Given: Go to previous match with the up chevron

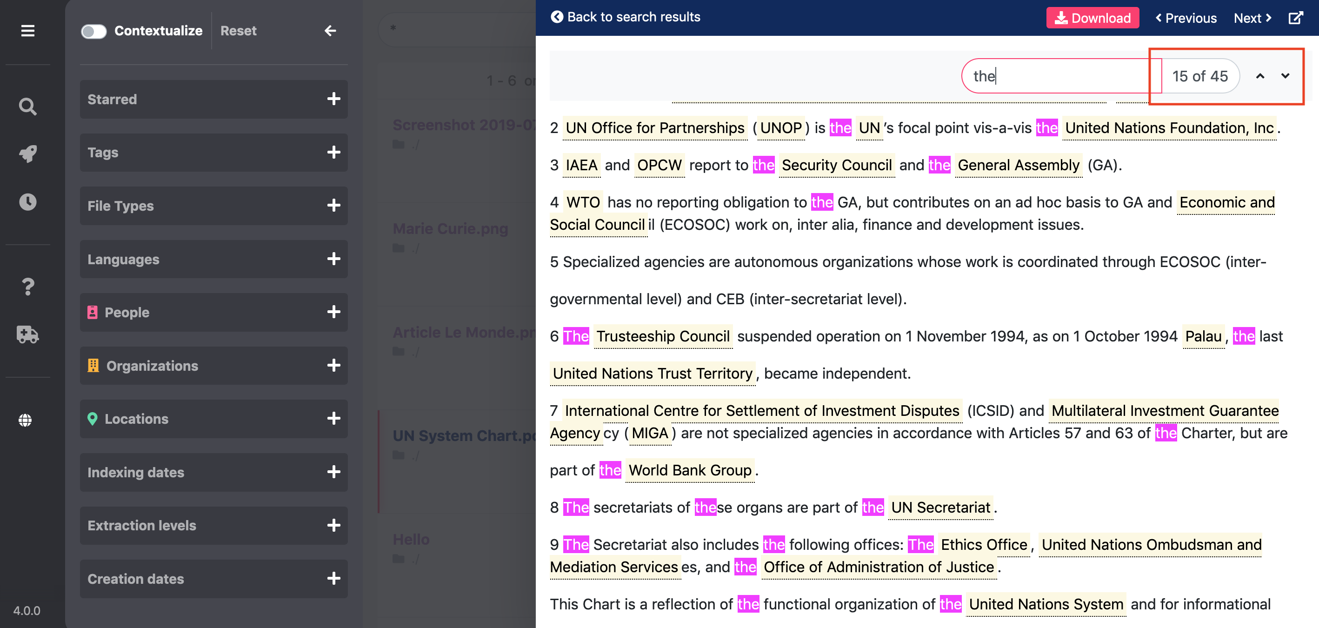Looking at the screenshot, I should (x=1260, y=76).
